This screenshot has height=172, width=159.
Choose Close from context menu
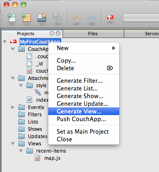pos(84,139)
